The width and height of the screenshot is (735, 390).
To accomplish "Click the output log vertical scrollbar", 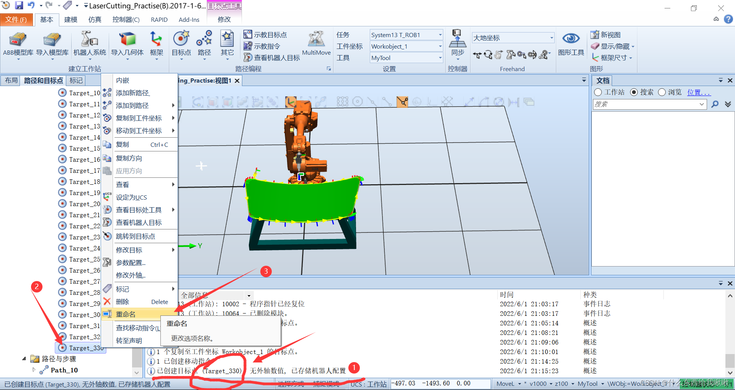I will click(x=730, y=333).
